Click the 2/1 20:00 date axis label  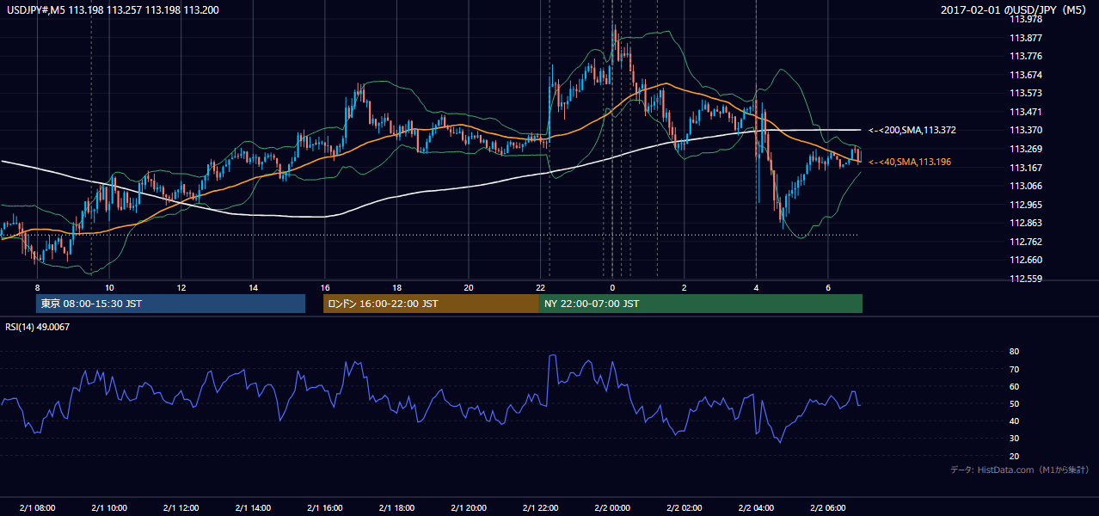click(468, 507)
